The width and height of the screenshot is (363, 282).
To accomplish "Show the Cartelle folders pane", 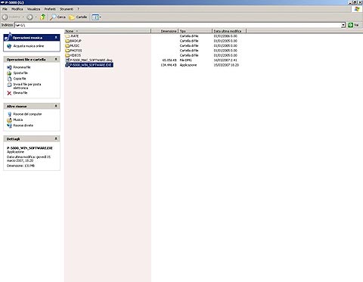I will click(x=78, y=17).
